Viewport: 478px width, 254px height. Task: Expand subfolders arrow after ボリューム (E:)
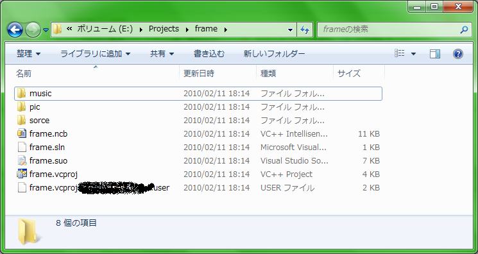(x=141, y=30)
